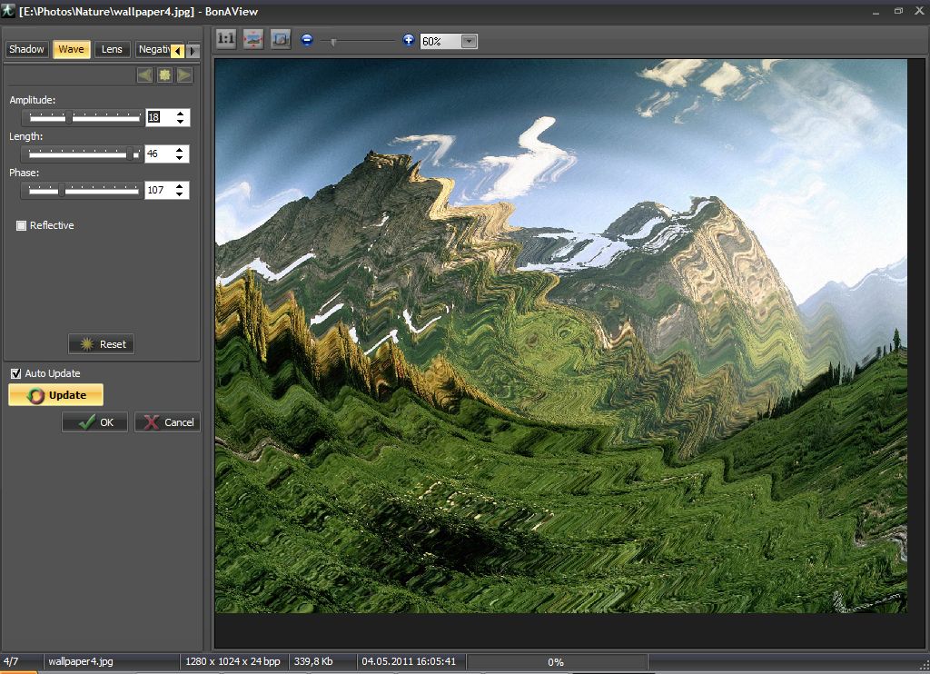Viewport: 930px width, 674px height.
Task: Enable the Reflective checkbox
Action: pos(22,225)
